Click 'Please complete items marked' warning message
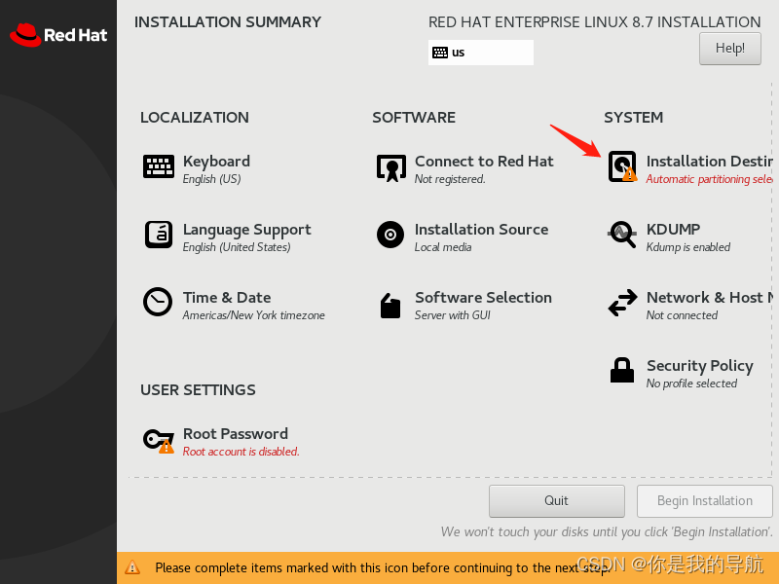Viewport: 779px width, 584px height. click(383, 567)
